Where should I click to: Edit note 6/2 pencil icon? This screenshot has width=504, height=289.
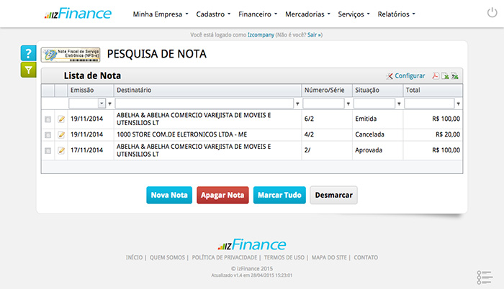(61, 119)
